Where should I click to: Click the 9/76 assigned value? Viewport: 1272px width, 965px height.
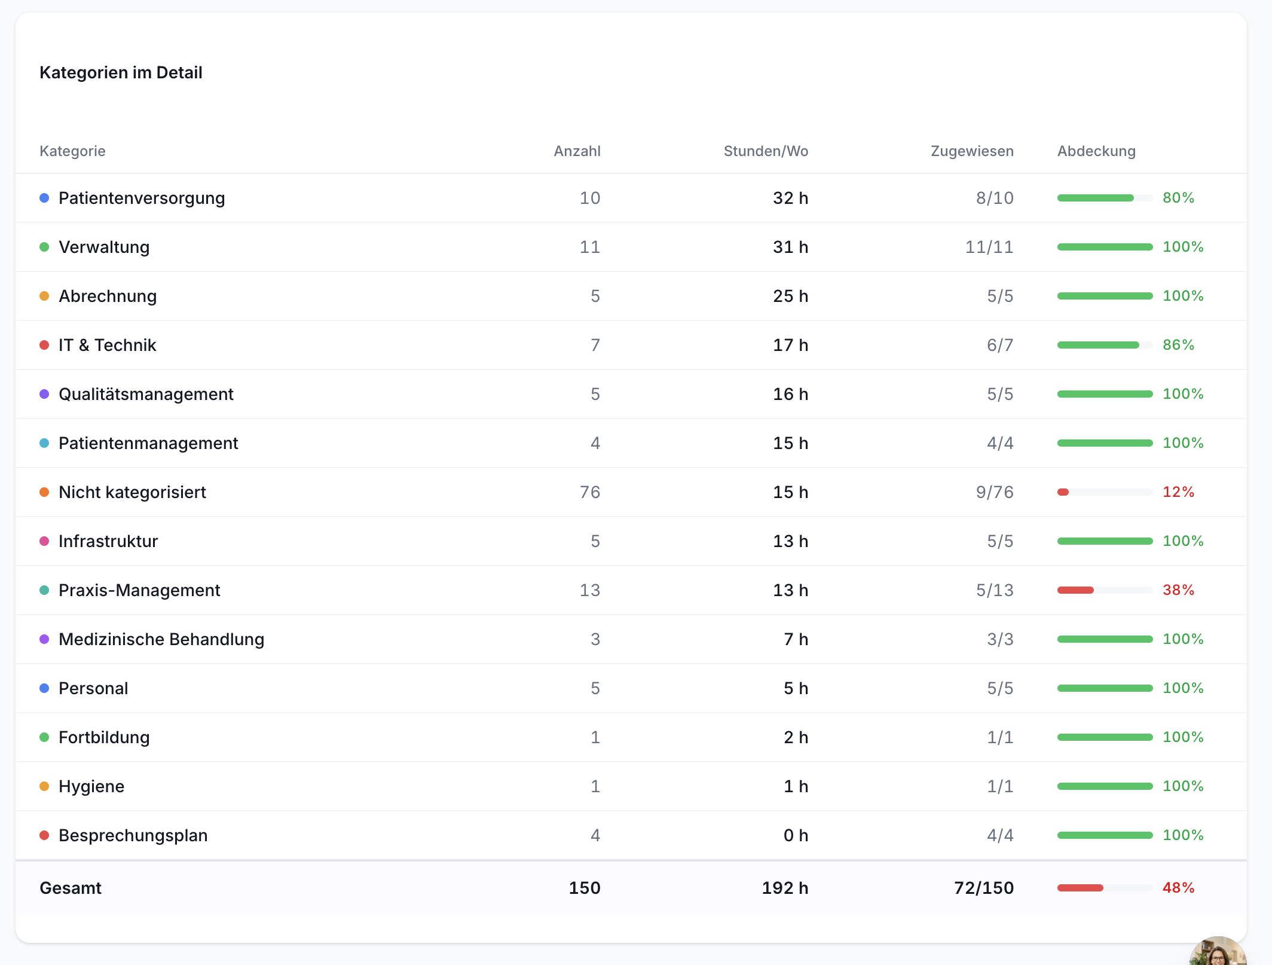[x=995, y=492]
